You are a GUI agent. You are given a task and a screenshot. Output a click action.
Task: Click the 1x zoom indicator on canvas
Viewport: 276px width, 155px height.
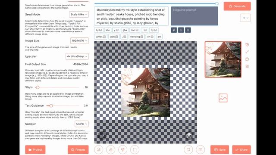(x=102, y=136)
